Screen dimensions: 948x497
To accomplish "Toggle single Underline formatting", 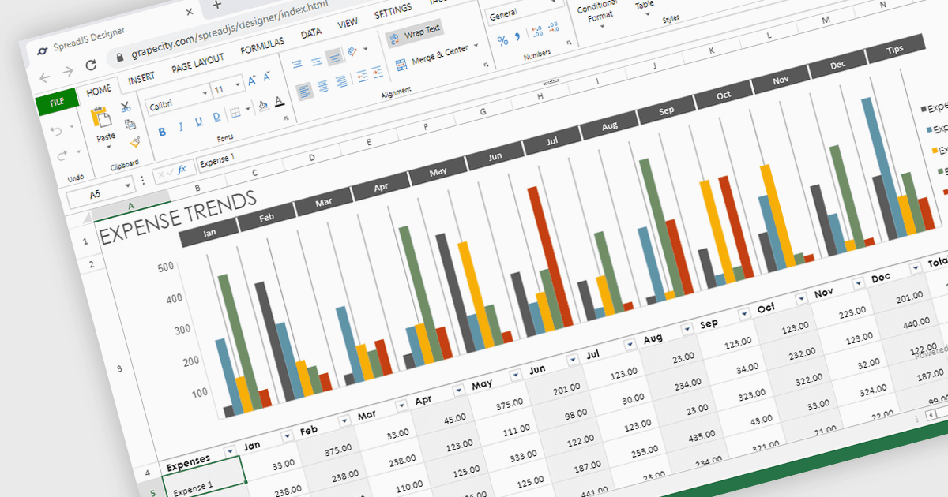I will click(x=198, y=123).
